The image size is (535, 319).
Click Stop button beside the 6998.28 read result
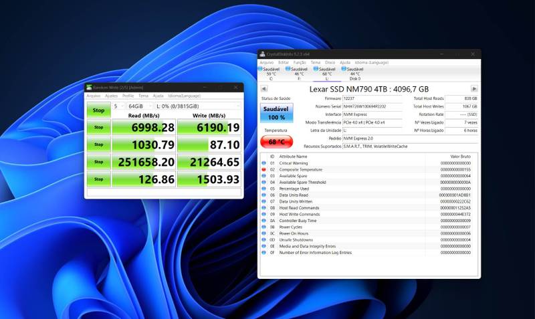98,127
